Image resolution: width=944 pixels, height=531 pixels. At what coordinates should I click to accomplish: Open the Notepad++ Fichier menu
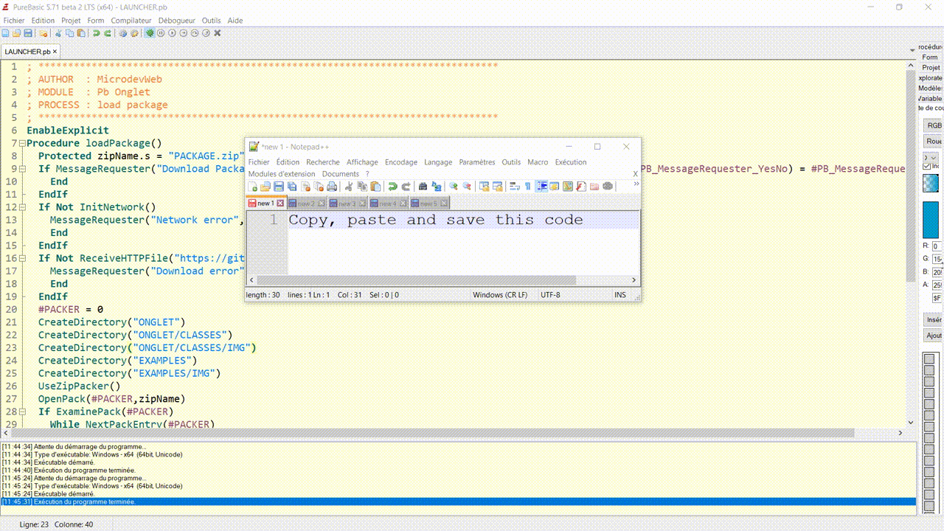[x=259, y=162]
